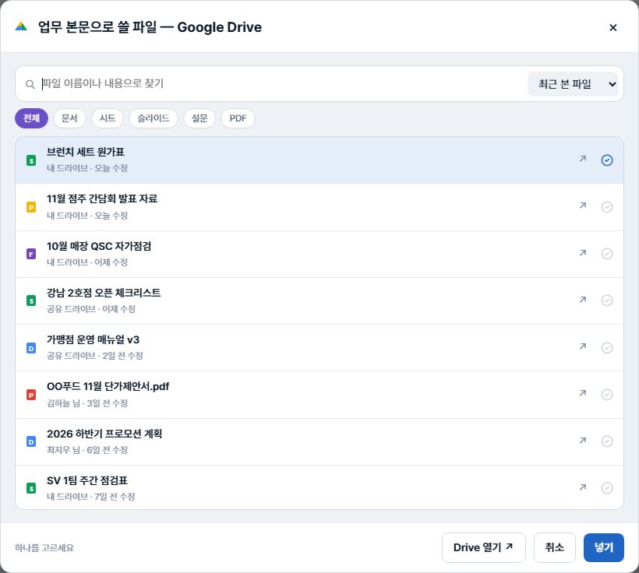Click the PDF icon of OO푸드 11월 단가제안서.pdf

tap(31, 395)
